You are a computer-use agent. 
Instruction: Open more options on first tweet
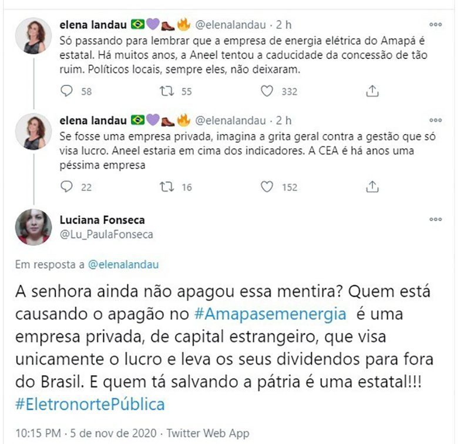435,25
